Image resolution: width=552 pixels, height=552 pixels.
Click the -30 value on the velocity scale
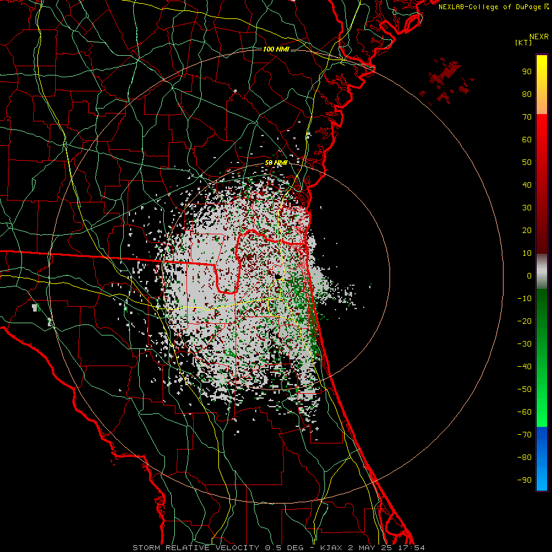click(x=524, y=344)
